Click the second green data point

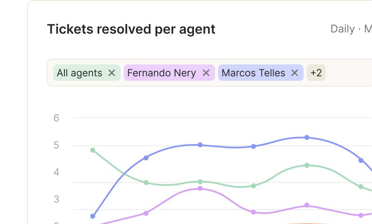[x=146, y=183]
